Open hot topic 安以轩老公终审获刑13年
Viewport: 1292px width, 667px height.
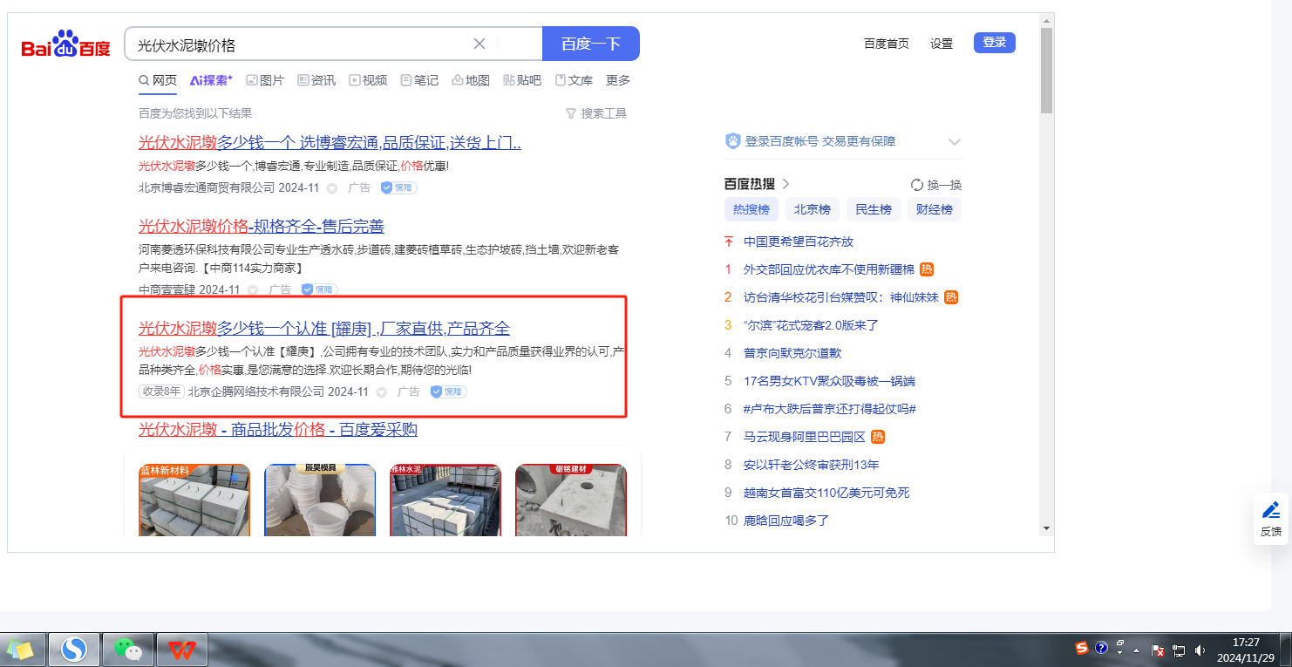click(x=811, y=465)
